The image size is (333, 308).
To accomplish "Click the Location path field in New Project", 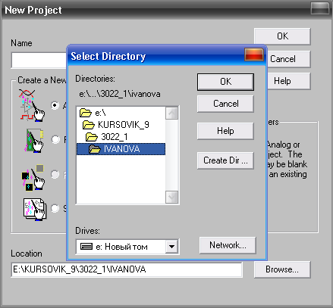I will pyautogui.click(x=127, y=269).
